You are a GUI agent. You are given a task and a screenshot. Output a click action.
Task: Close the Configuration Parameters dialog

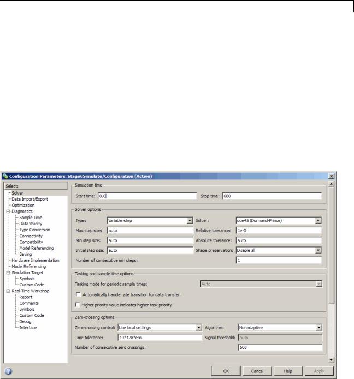332,176
